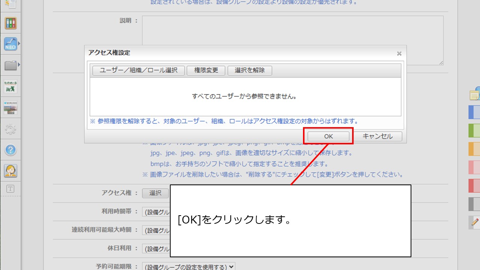The height and width of the screenshot is (270, 480).
Task: Click the 選択を解除 button
Action: [x=250, y=70]
